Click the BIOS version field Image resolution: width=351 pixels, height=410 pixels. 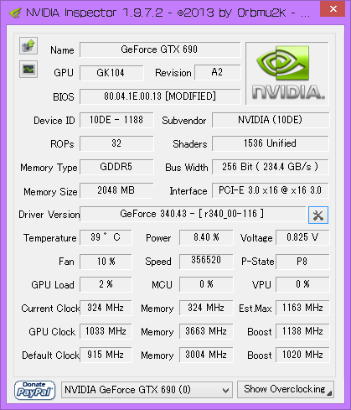160,96
